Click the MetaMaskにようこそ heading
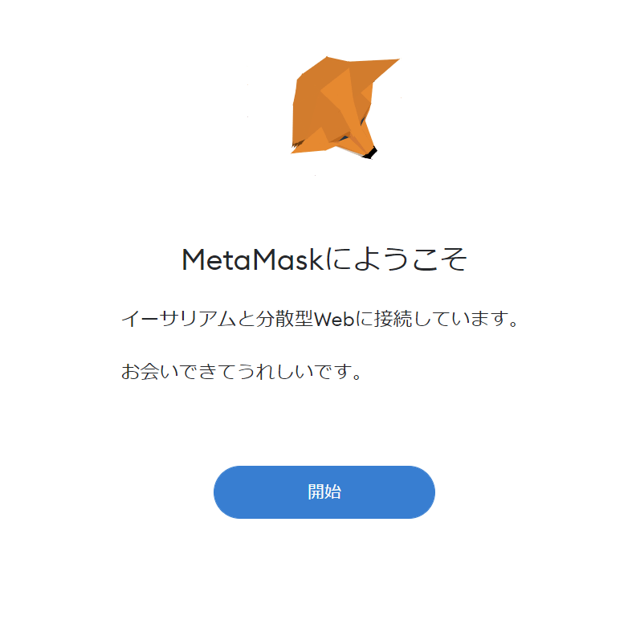640x628 pixels. (x=324, y=259)
